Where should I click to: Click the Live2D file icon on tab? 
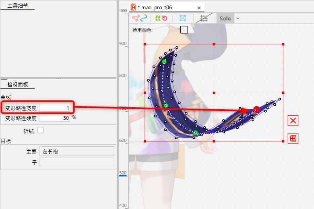point(134,7)
